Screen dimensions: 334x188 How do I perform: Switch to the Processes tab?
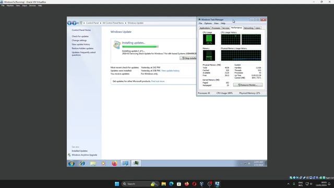click(x=216, y=28)
